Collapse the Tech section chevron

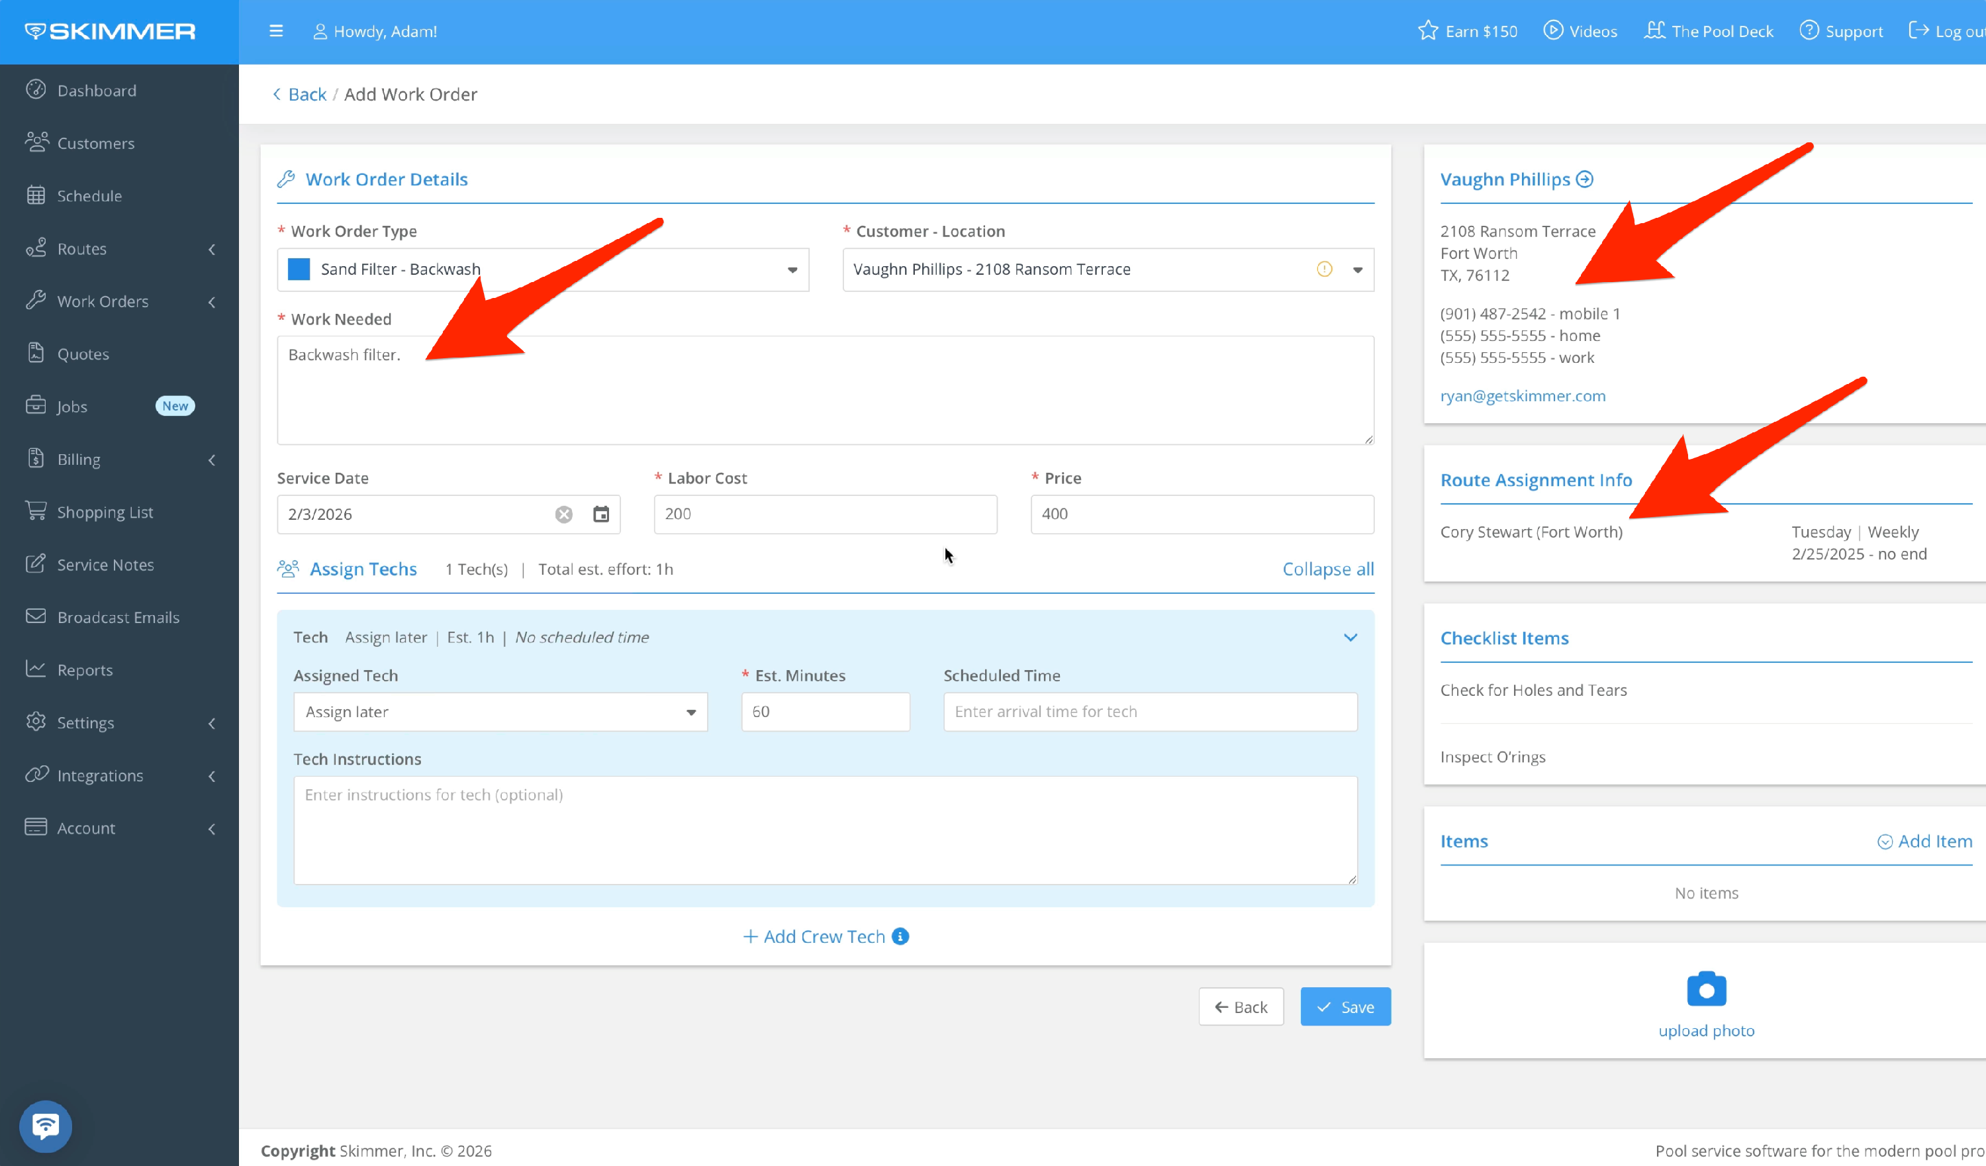tap(1350, 638)
